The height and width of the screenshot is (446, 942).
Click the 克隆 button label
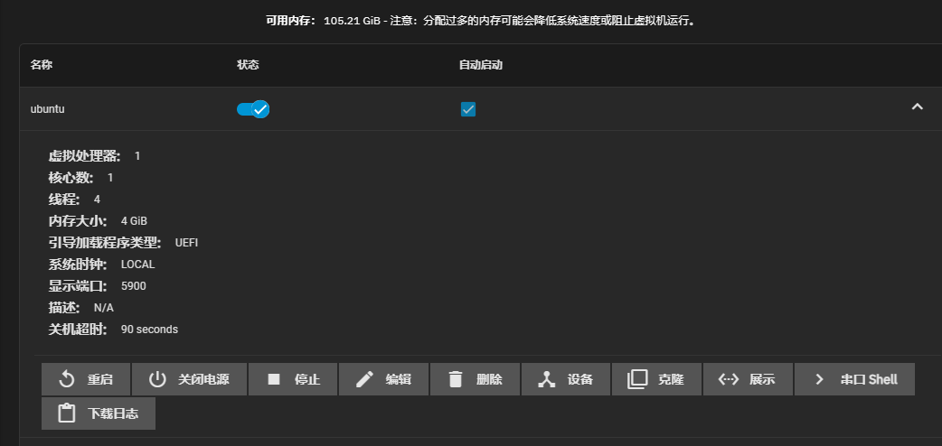pyautogui.click(x=671, y=379)
